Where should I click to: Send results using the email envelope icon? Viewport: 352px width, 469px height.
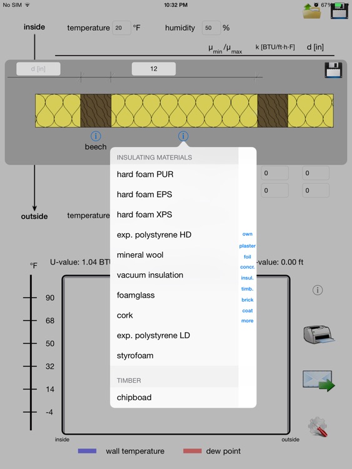(319, 380)
